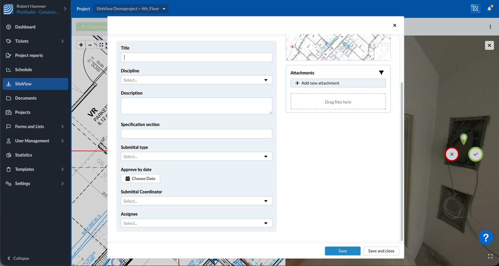This screenshot has width=499, height=266.
Task: Filter attachments using the funnel icon
Action: point(381,73)
